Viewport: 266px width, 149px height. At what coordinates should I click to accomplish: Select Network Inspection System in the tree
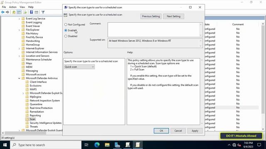click(45, 101)
